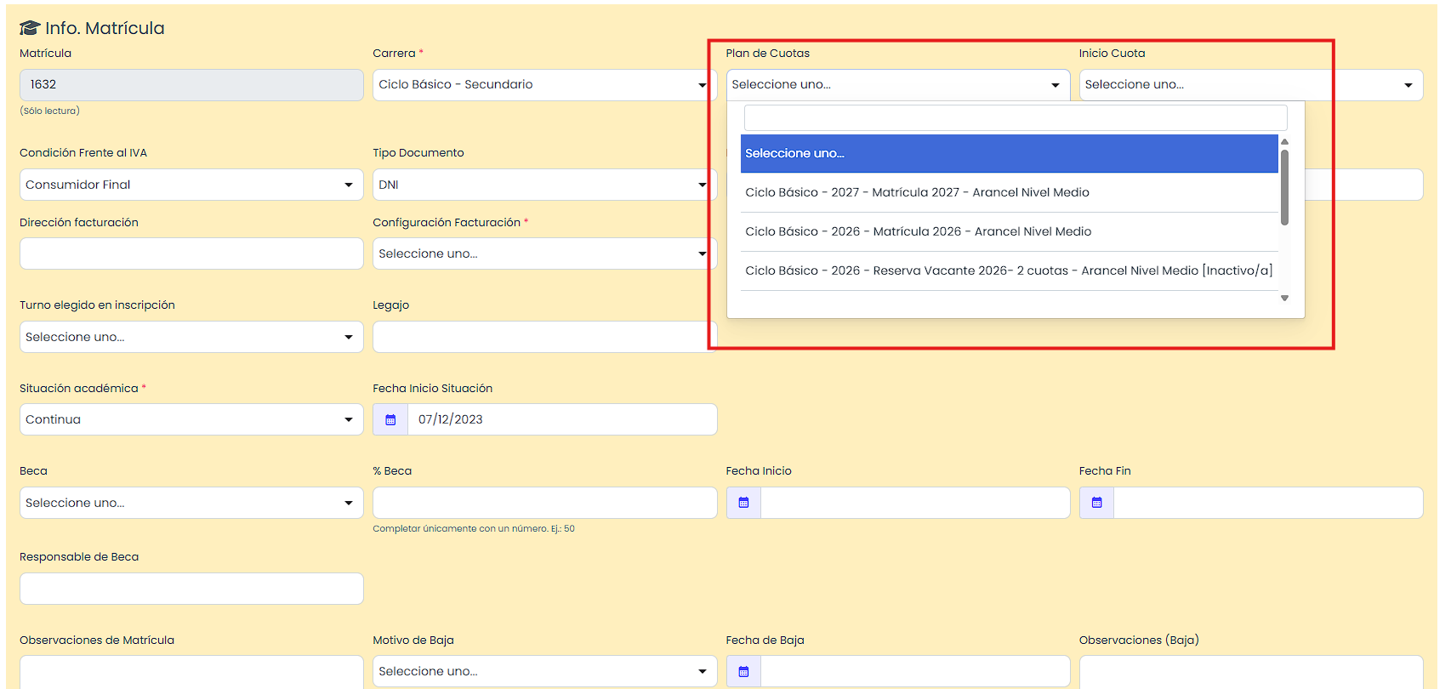Click the Observaciones de Matrícula field
This screenshot has height=689, width=1451.
point(191,672)
